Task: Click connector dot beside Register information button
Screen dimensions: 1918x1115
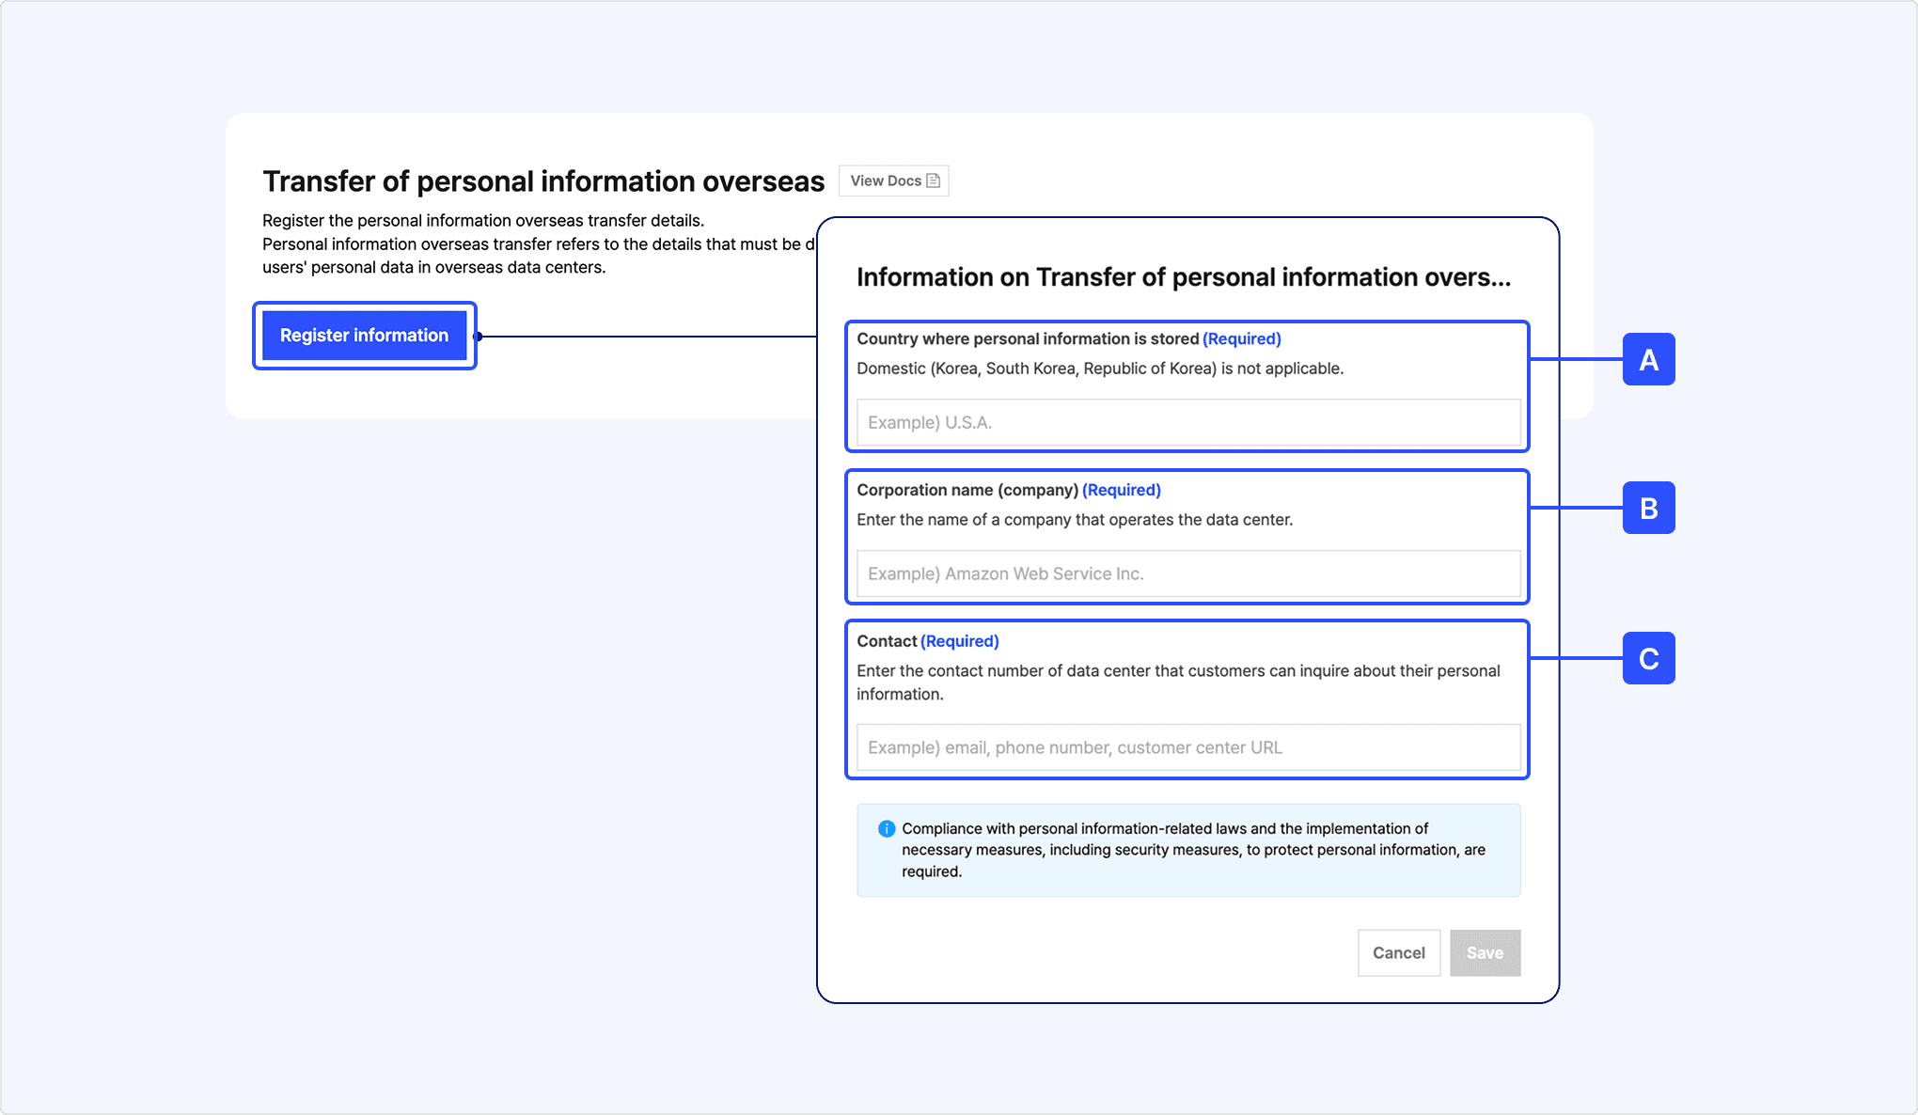Action: (479, 337)
